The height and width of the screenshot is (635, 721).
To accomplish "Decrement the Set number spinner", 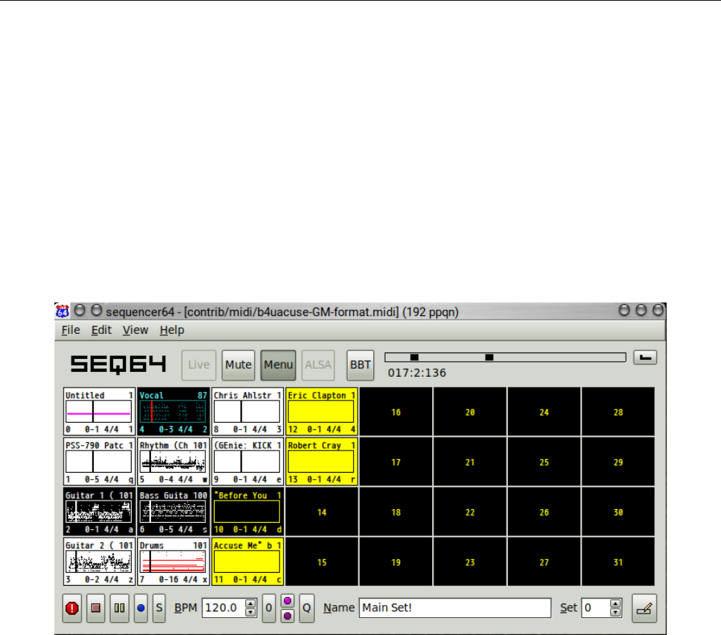I will (615, 612).
